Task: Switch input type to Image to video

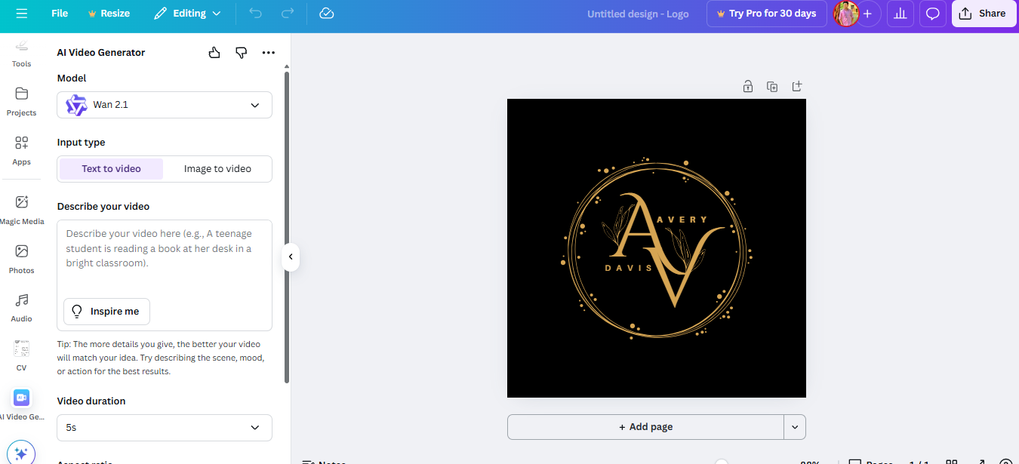Action: tap(217, 168)
